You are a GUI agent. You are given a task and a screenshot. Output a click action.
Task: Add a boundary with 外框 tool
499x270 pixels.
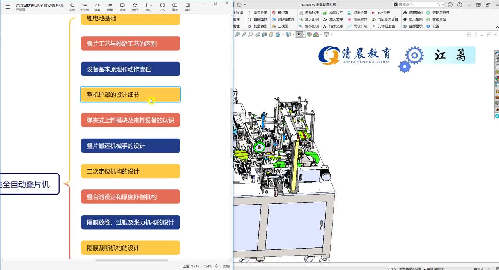(122, 7)
